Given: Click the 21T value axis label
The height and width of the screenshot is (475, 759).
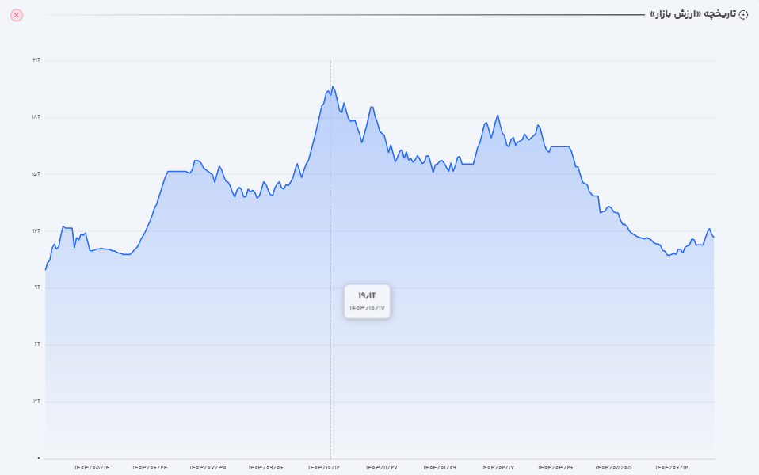Looking at the screenshot, I should [x=36, y=60].
